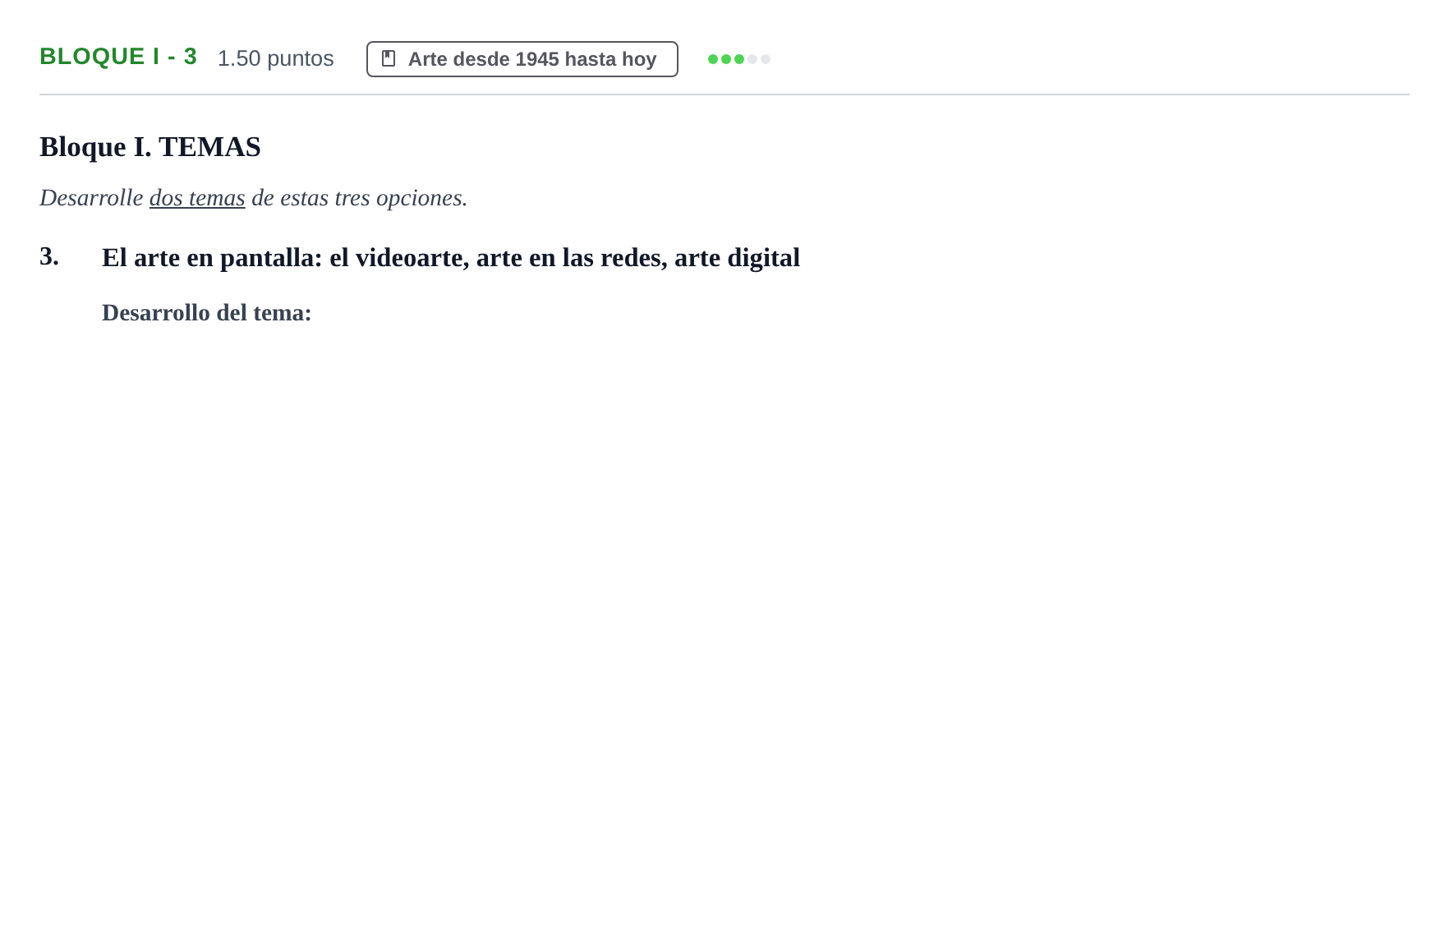
Task: Click the 'Desarrollo del tema:' label
Action: (207, 313)
